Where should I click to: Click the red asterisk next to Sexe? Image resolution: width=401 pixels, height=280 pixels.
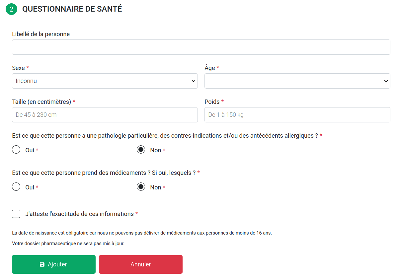pos(28,68)
